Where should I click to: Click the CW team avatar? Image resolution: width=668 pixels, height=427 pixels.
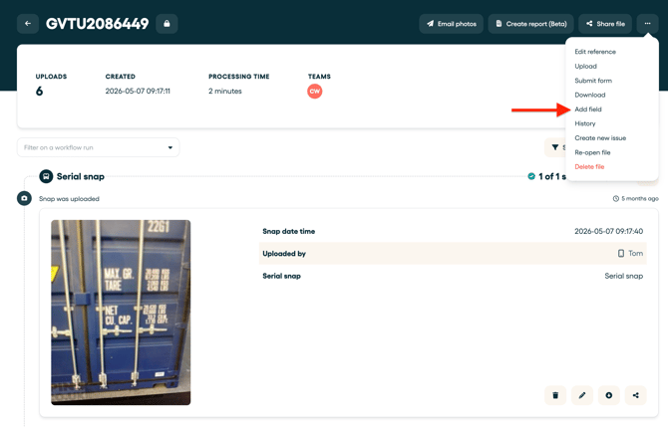(315, 91)
